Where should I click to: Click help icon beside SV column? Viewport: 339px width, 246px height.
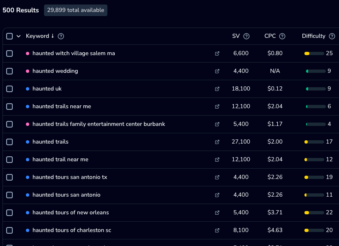pos(246,36)
